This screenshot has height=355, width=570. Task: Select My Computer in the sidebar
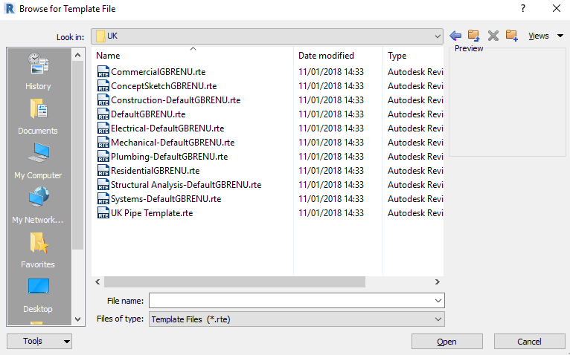click(x=38, y=161)
